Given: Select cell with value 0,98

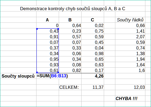Looking at the screenshot, I should click(x=93, y=53).
